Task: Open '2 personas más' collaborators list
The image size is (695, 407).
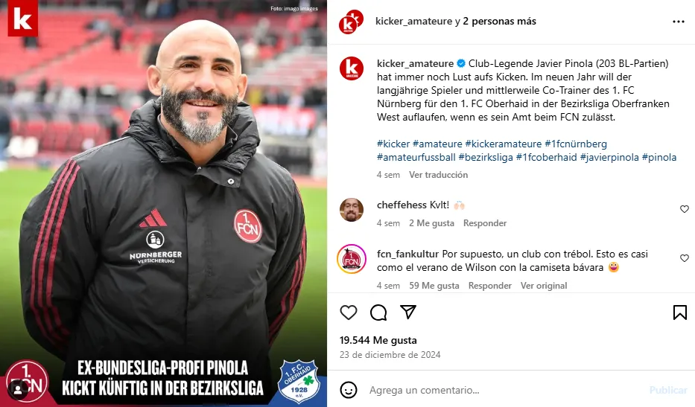Action: (x=500, y=22)
